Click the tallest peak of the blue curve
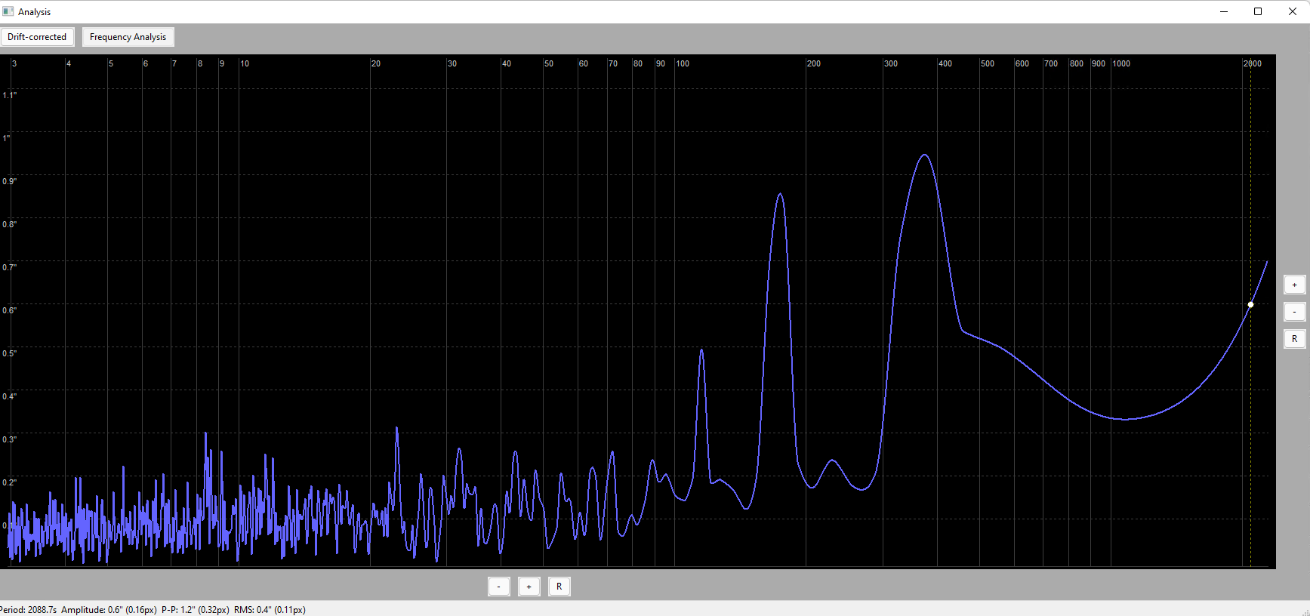Screen dimensions: 1310x616 (x=925, y=156)
